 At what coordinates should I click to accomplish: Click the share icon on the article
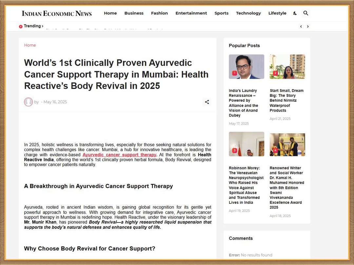[x=207, y=102]
